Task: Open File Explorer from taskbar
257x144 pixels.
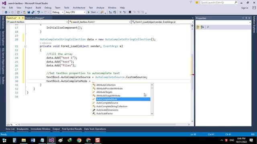Action: pos(24,140)
